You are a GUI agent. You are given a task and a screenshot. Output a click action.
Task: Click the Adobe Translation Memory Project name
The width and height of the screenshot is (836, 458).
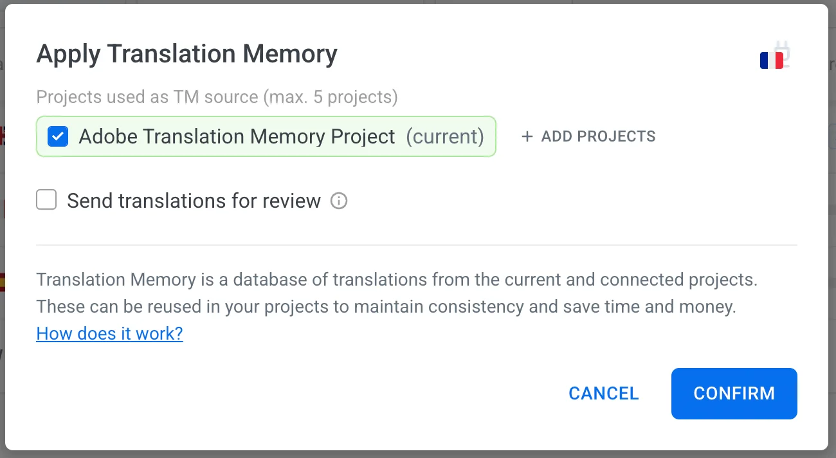click(x=237, y=136)
